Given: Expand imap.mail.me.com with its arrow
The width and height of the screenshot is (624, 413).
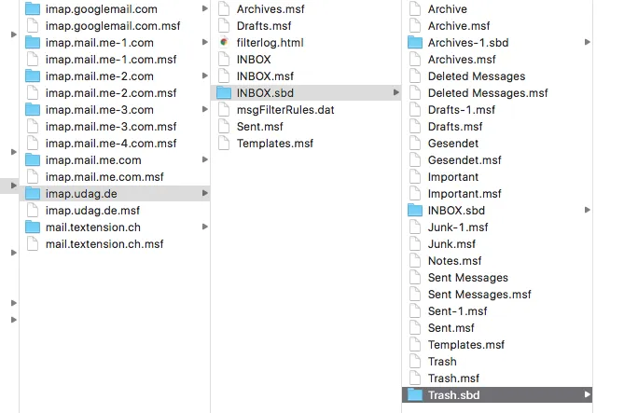Looking at the screenshot, I should [205, 159].
